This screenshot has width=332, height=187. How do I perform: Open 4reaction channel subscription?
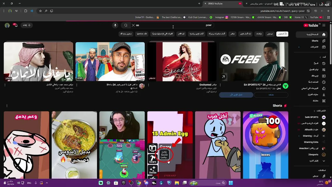tap(312, 148)
